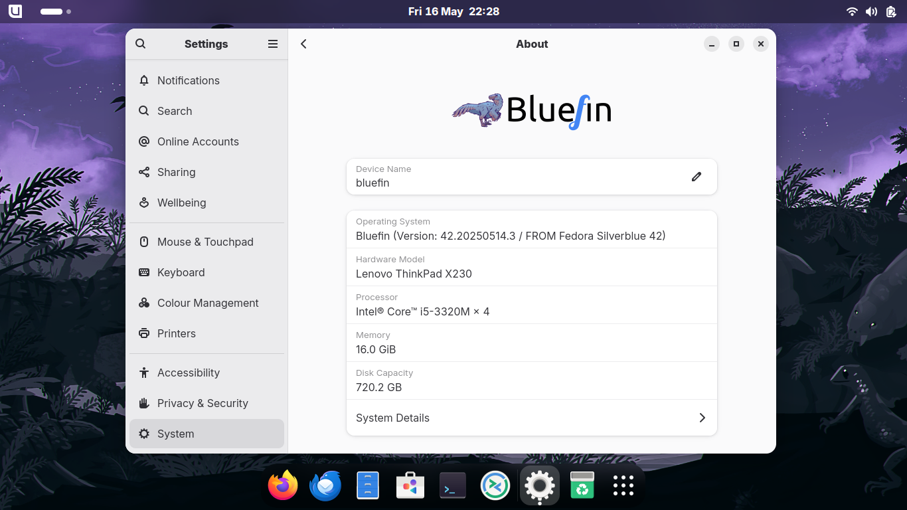Image resolution: width=907 pixels, height=510 pixels.
Task: Click the Mouse & Touchpad icon
Action: click(144, 242)
